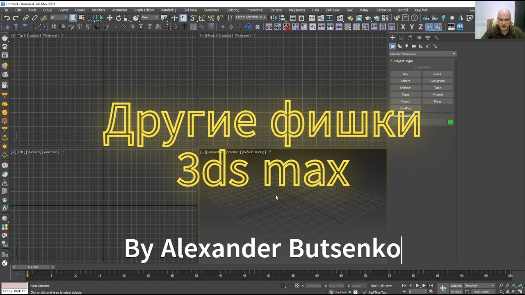Click the time slider 0/100 handle
525x295 pixels.
click(33, 267)
